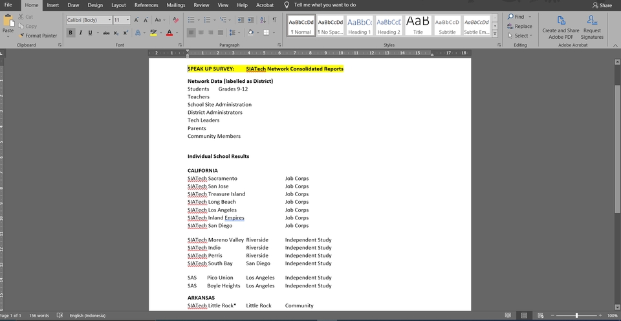The image size is (621, 321).
Task: Click the Cut scissors button
Action: click(x=26, y=17)
